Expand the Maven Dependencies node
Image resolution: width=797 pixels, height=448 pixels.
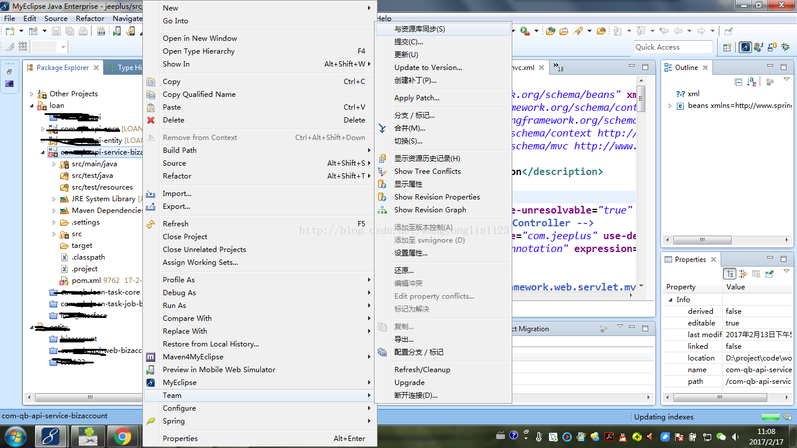pos(54,211)
